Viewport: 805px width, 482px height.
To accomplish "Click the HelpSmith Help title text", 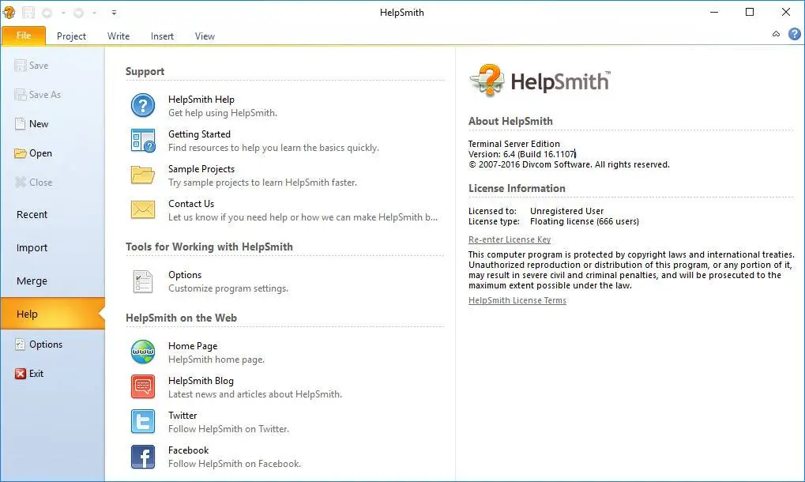I will coord(201,100).
